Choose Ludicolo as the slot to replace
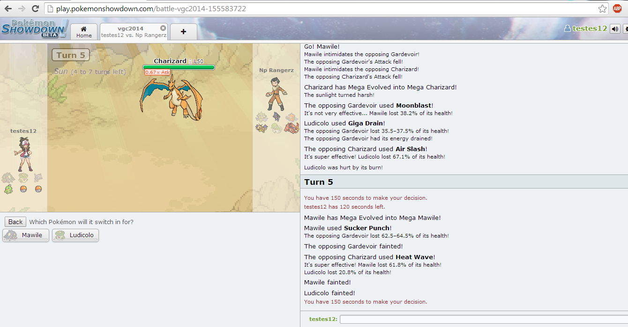 coord(75,235)
